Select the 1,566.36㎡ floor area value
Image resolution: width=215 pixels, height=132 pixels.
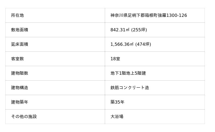122,44
